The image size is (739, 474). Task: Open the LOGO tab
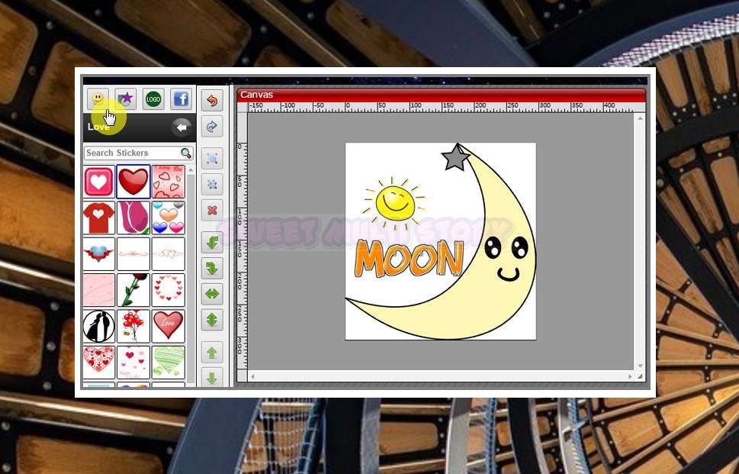pyautogui.click(x=153, y=99)
